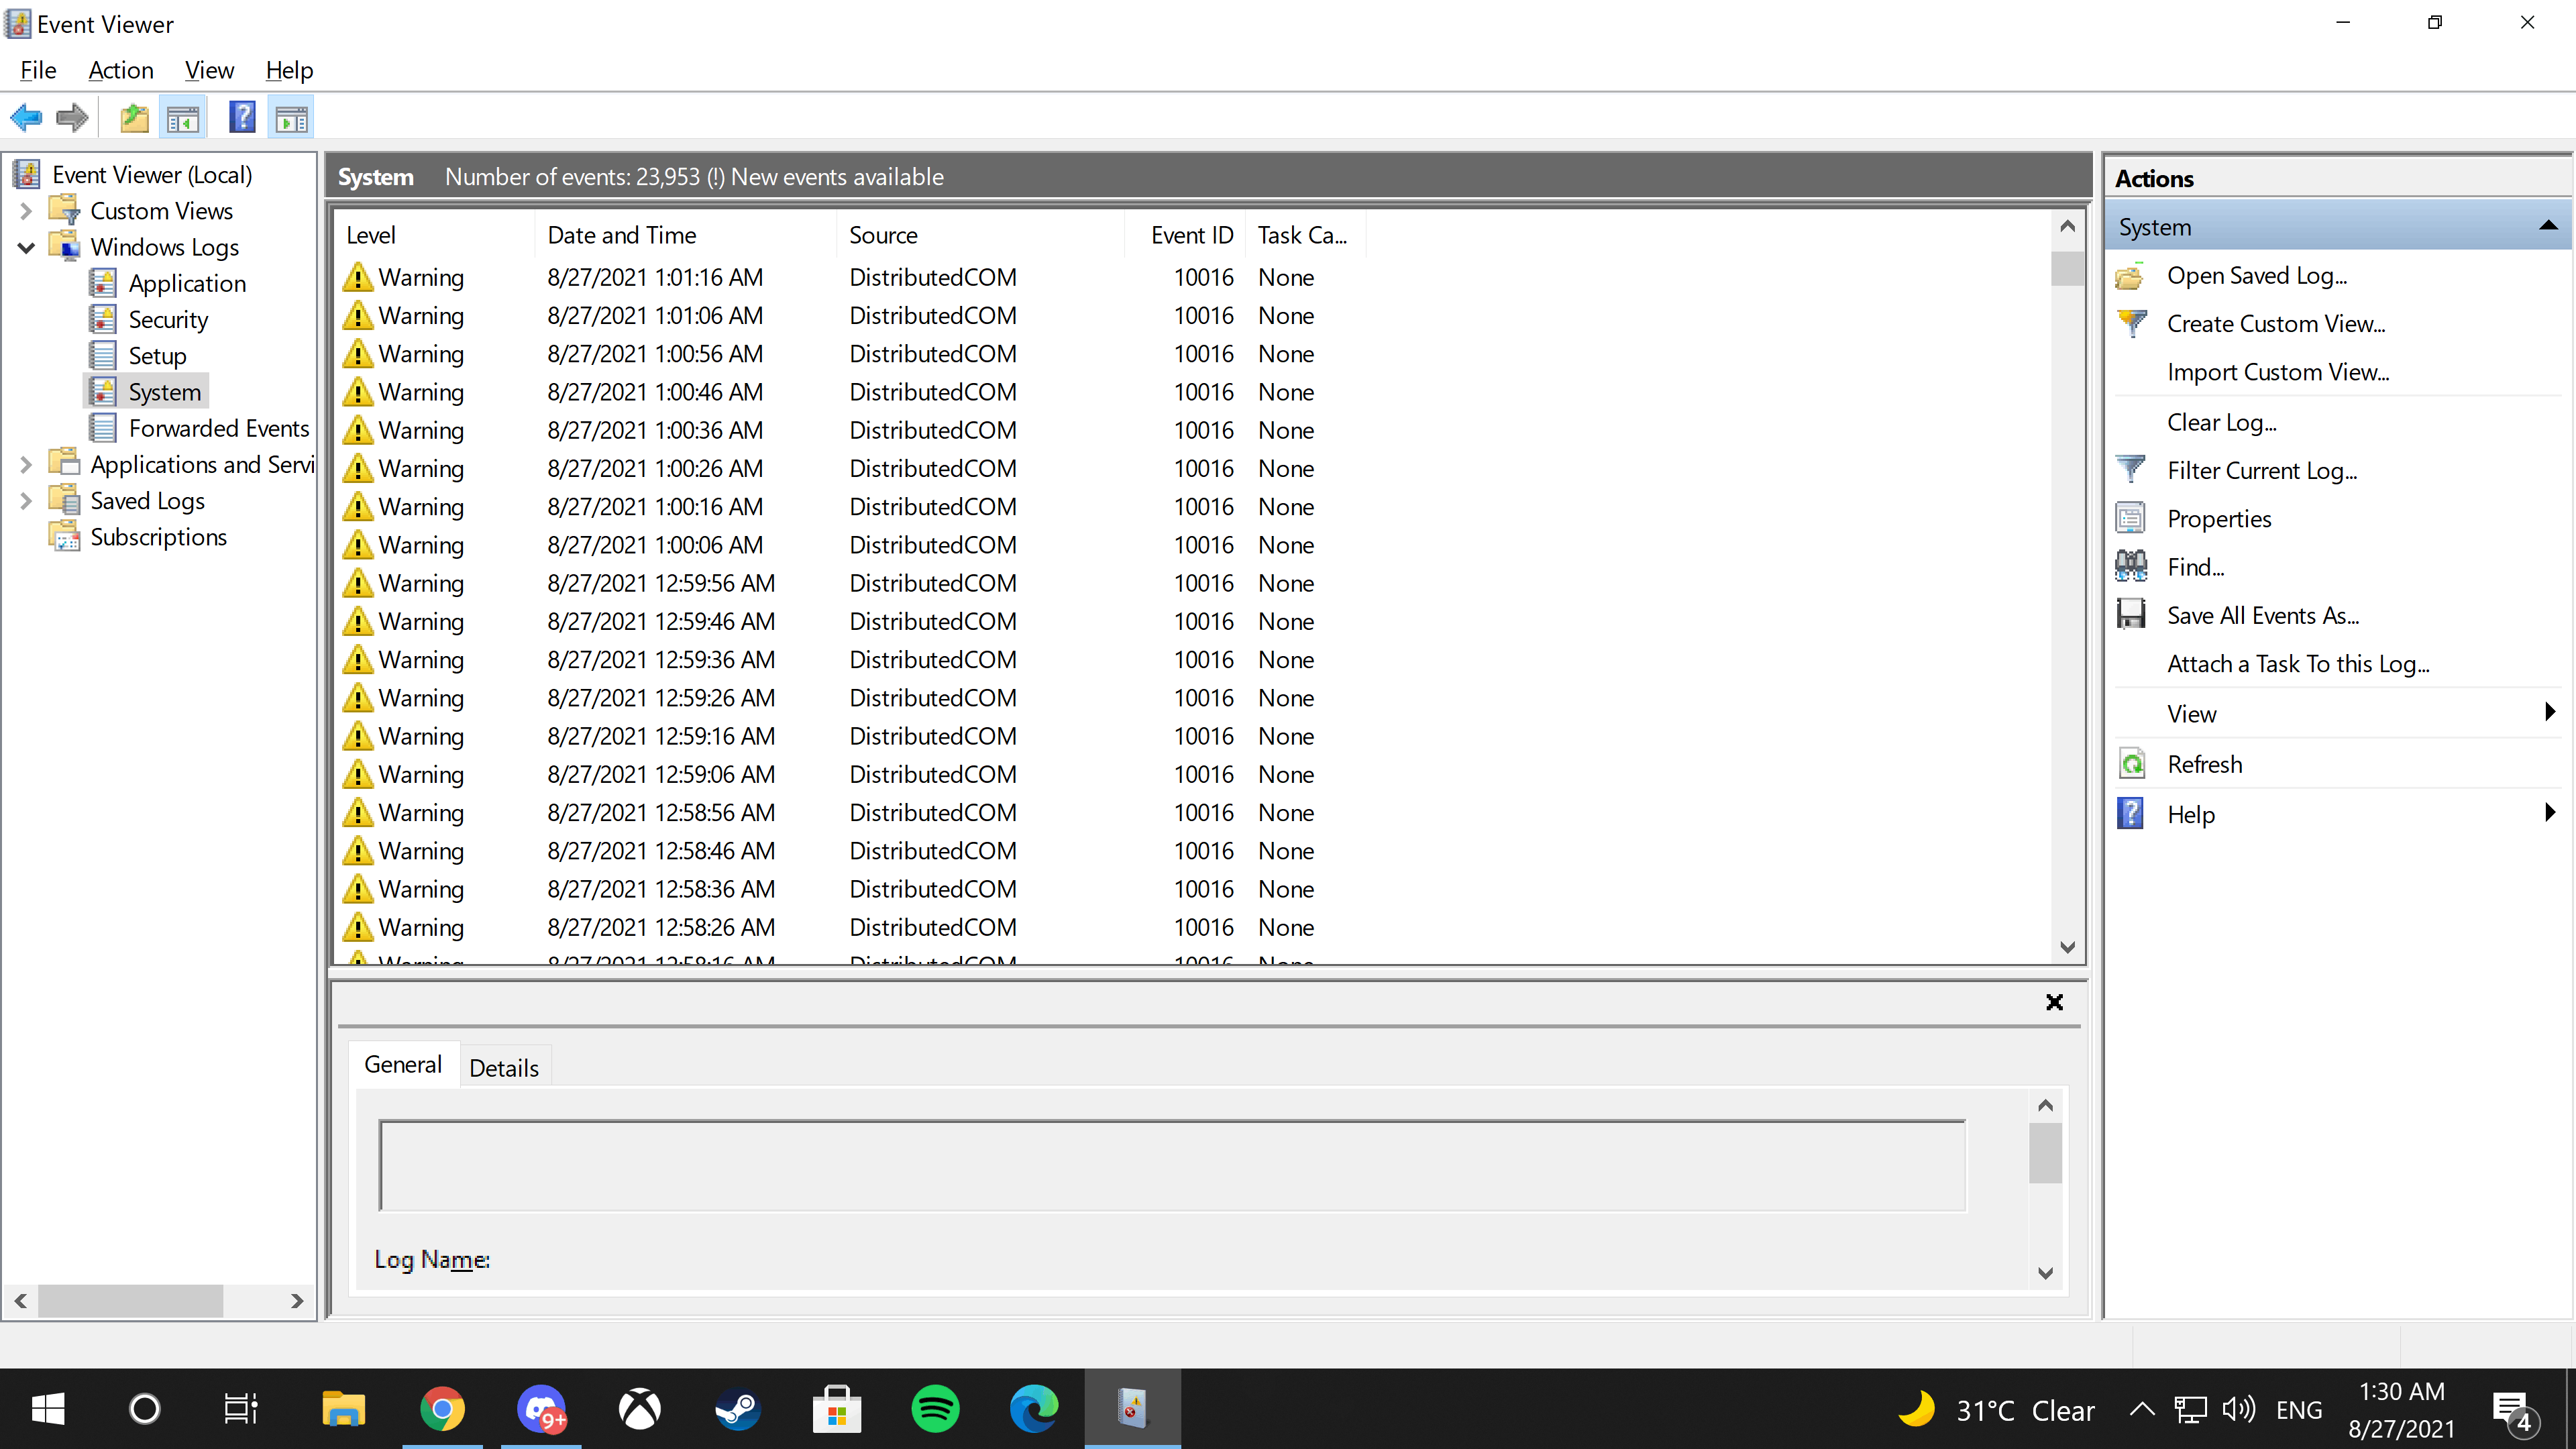Viewport: 2576px width, 1449px height.
Task: Click Create Custom View funnel action
Action: (x=2276, y=324)
